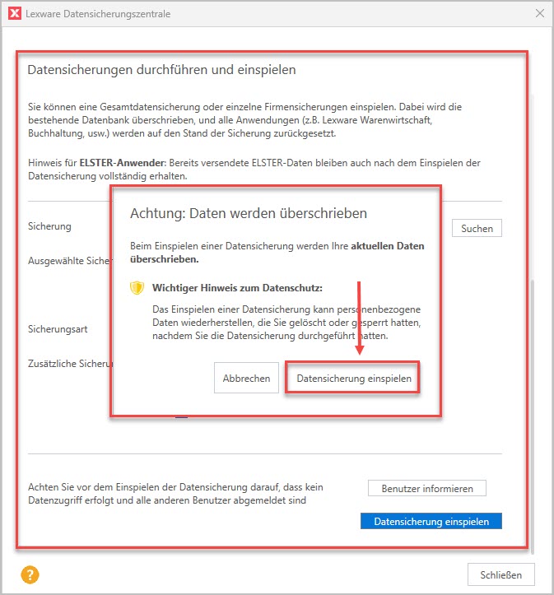Select the Sicherungsart label

(x=58, y=329)
